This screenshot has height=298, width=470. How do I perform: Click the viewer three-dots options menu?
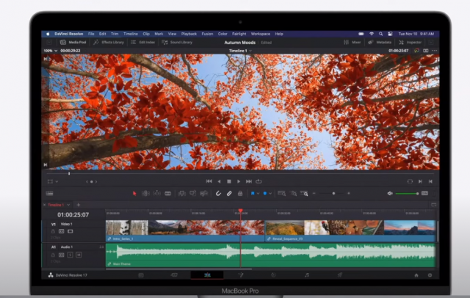[434, 51]
